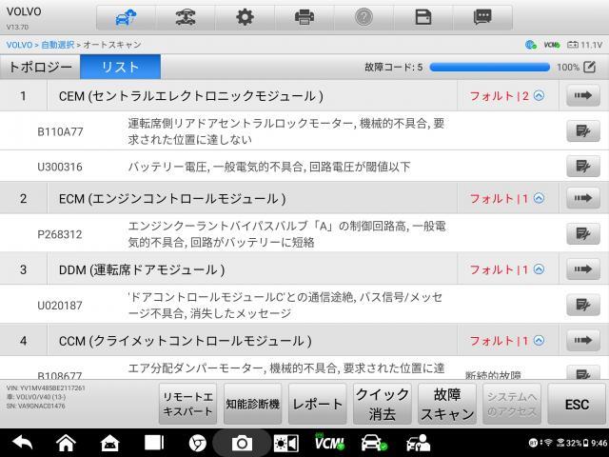The image size is (609, 457).
Task: Open the camera screenshot icon
Action: (242, 443)
